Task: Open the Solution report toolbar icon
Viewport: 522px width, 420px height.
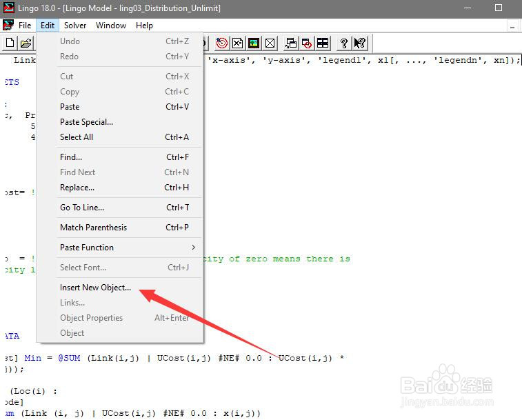Action: pyautogui.click(x=238, y=43)
